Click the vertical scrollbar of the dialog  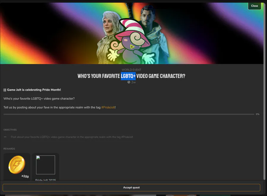pos(264,92)
